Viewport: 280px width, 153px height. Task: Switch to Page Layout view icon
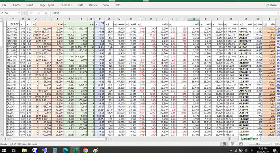tap(233, 144)
